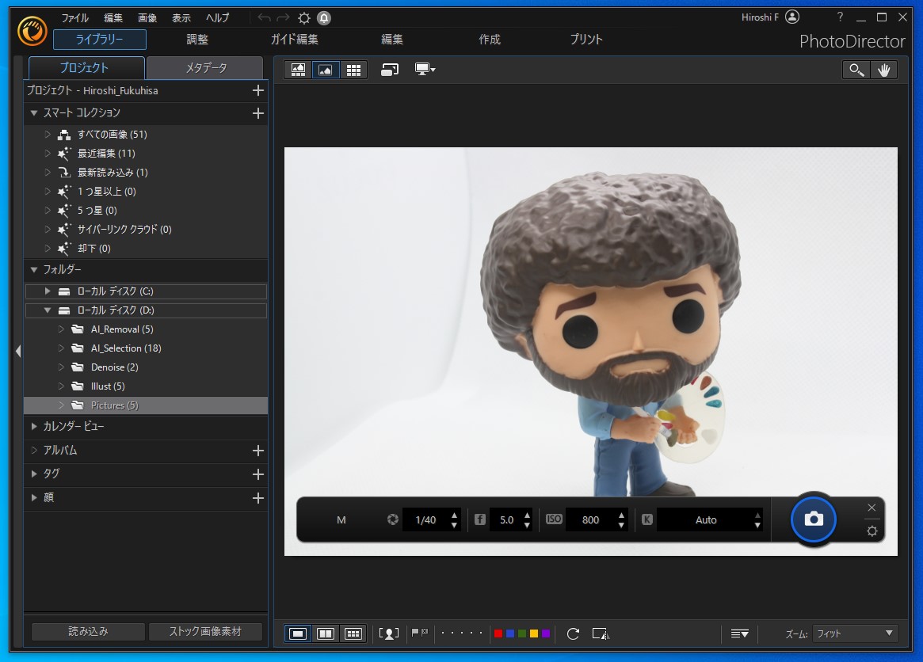Expand the カレンダー ビュー section
The width and height of the screenshot is (923, 662).
[34, 426]
